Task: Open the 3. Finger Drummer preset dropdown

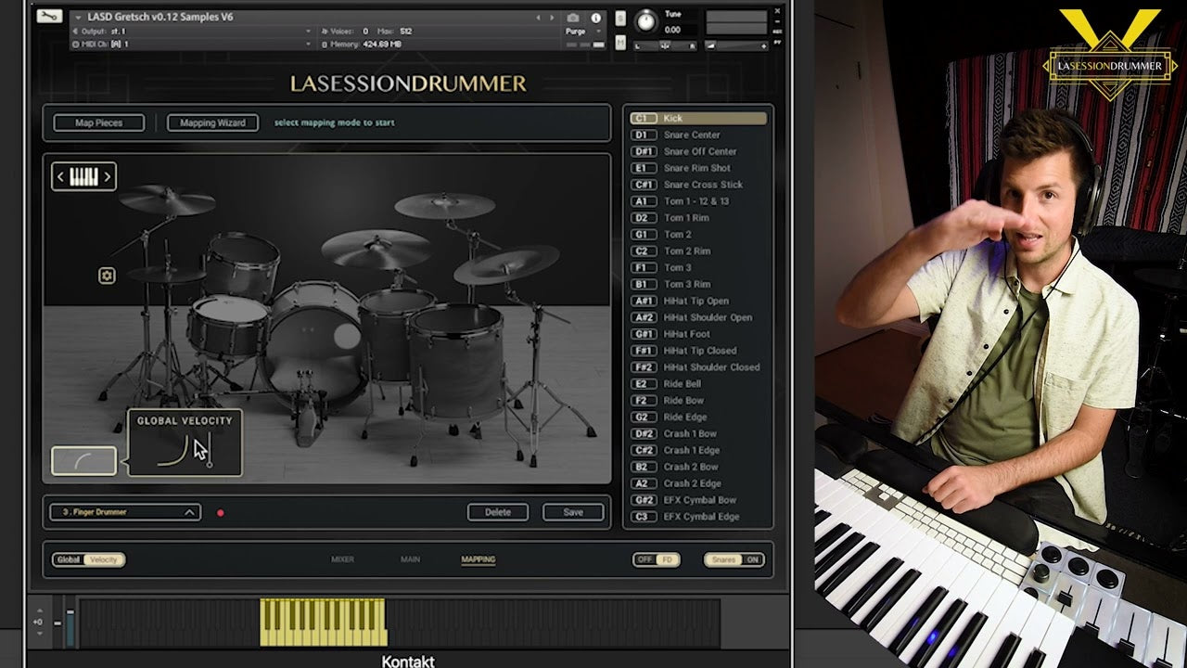Action: [126, 512]
